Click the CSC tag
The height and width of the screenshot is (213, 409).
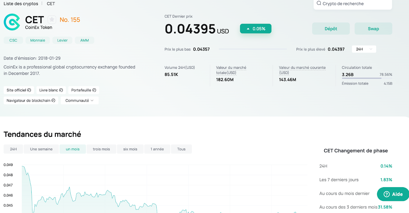pyautogui.click(x=13, y=40)
